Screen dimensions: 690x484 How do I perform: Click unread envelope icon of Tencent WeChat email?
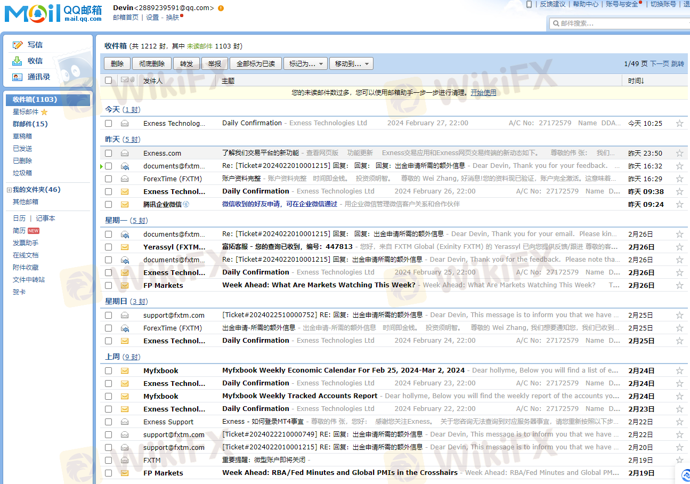click(125, 204)
